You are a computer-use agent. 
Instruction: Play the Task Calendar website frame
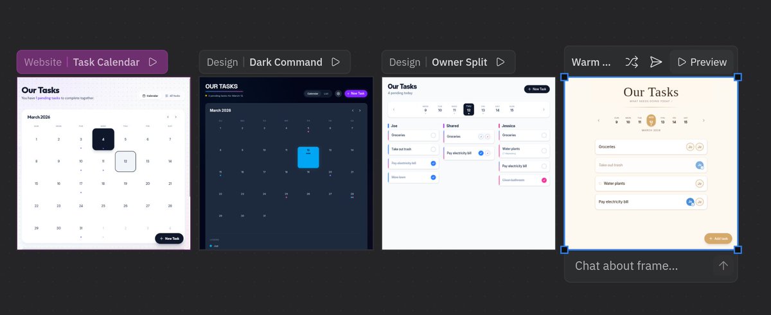153,62
